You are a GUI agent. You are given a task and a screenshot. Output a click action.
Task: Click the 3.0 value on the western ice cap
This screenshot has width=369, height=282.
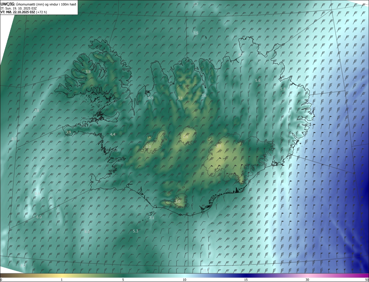coord(148,146)
